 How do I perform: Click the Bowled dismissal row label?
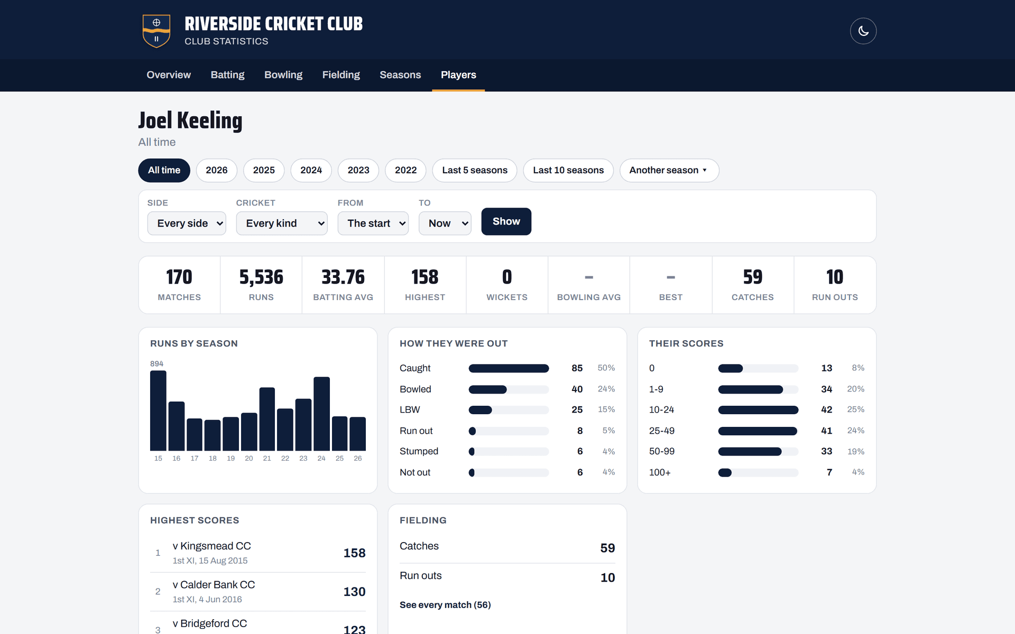[416, 389]
